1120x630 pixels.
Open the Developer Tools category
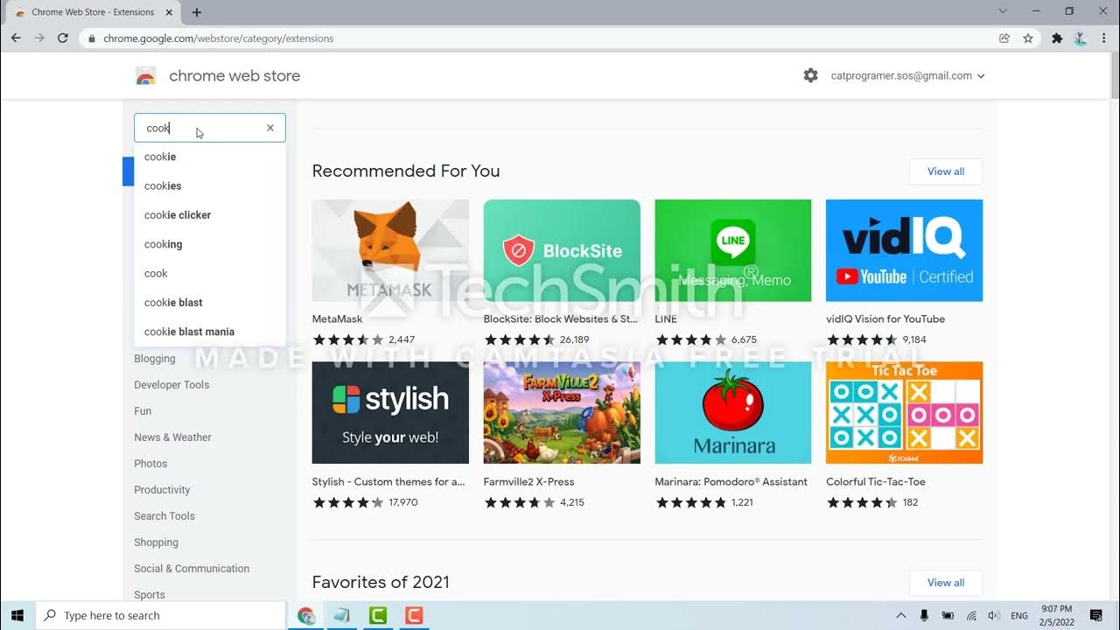pyautogui.click(x=171, y=385)
